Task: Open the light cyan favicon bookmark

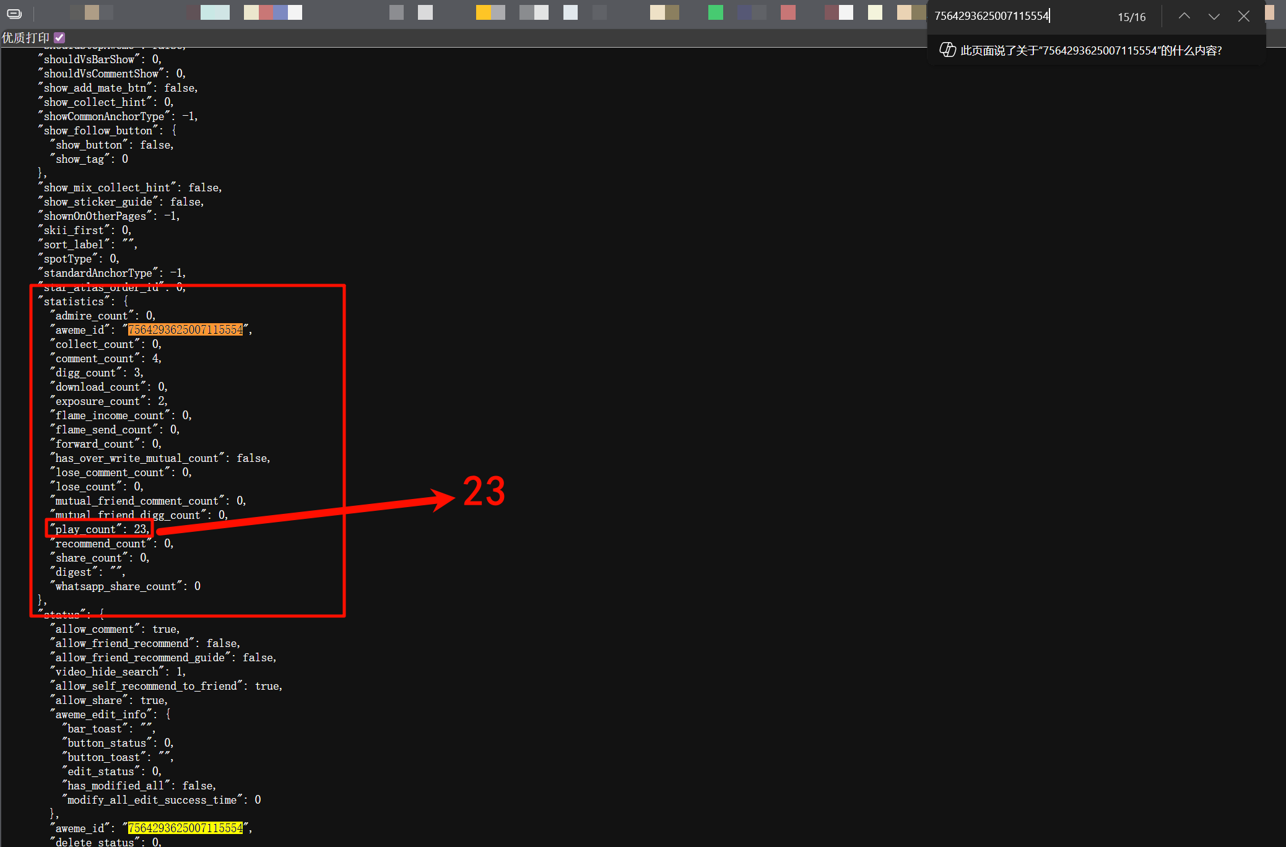Action: [x=215, y=12]
